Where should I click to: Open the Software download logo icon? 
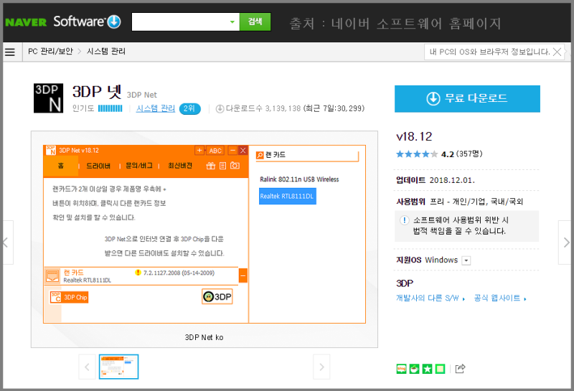click(114, 22)
